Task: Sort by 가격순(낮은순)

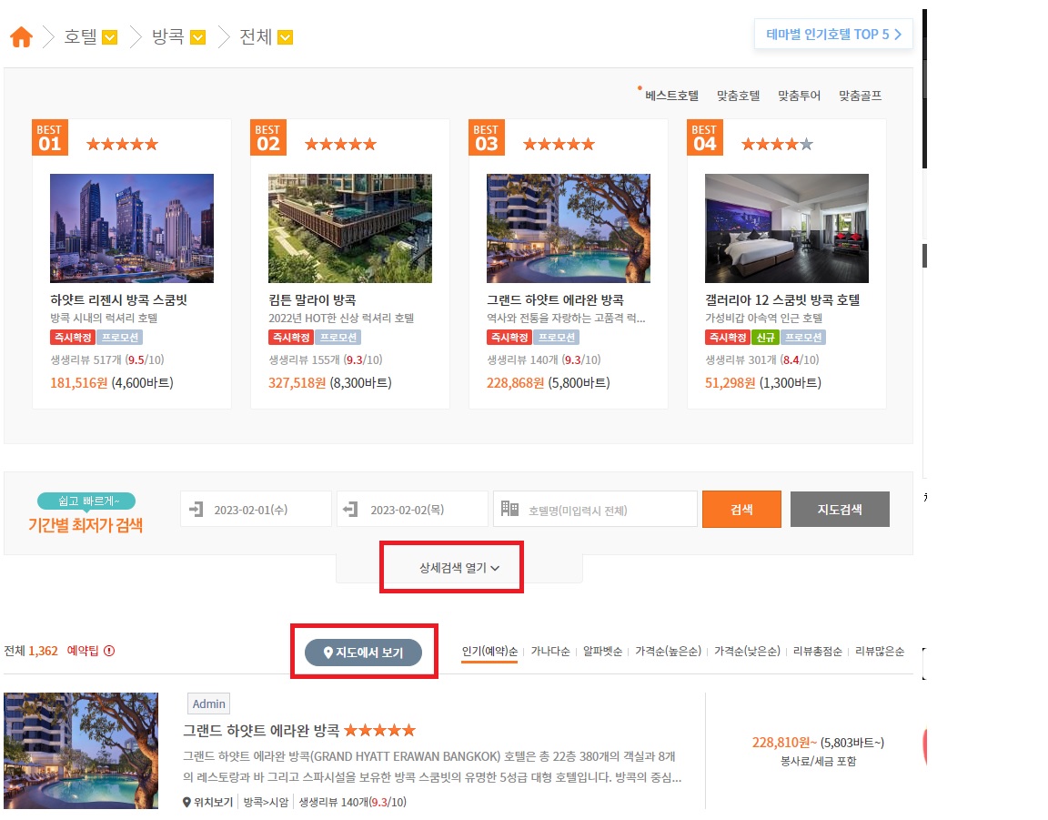Action: point(747,652)
